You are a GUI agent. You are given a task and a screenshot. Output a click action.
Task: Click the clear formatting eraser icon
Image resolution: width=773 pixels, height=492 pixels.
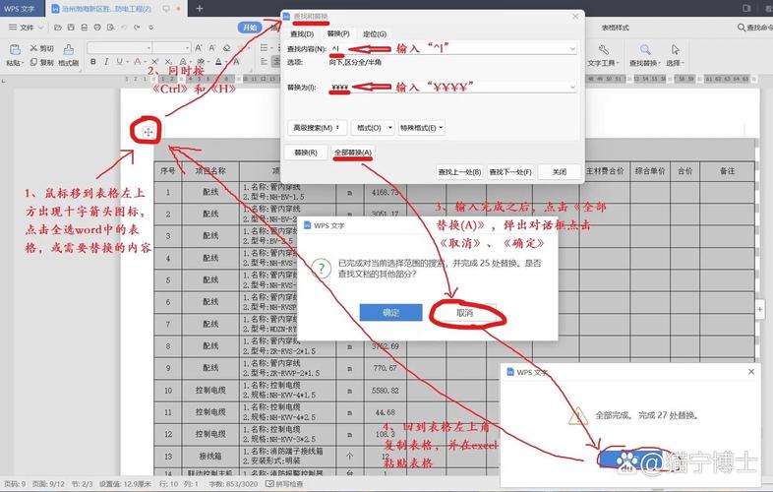226,48
